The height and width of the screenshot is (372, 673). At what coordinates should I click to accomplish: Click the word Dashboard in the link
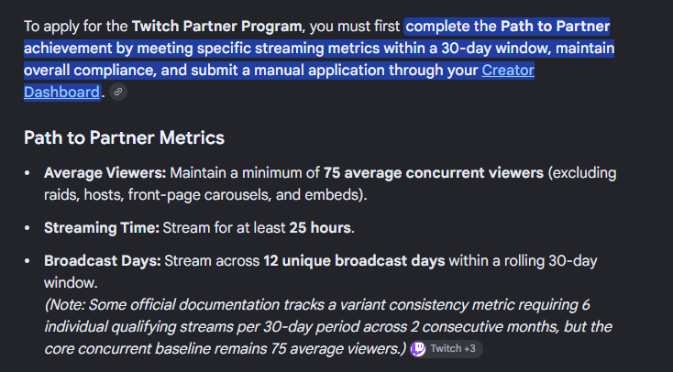61,93
